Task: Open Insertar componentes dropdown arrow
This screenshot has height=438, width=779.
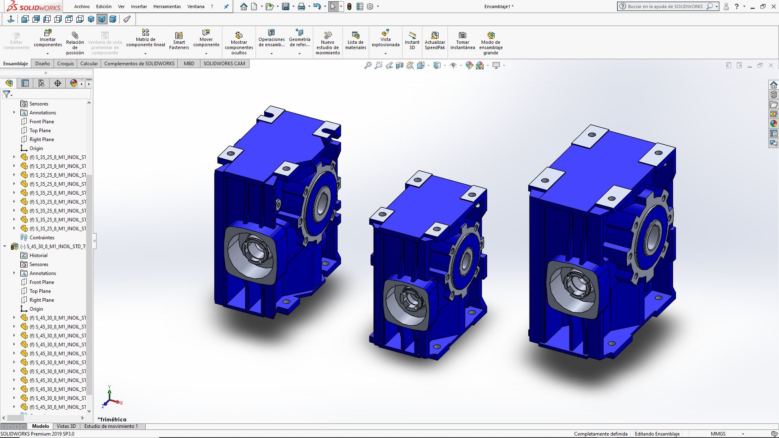Action: click(x=47, y=54)
